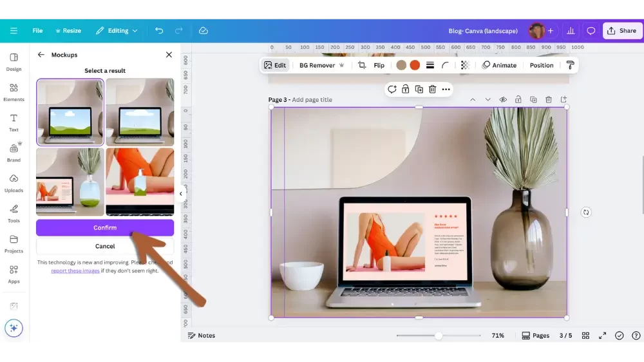Screen dimensions: 644x362
Task: Rotate element with circular handle
Action: pyautogui.click(x=586, y=213)
